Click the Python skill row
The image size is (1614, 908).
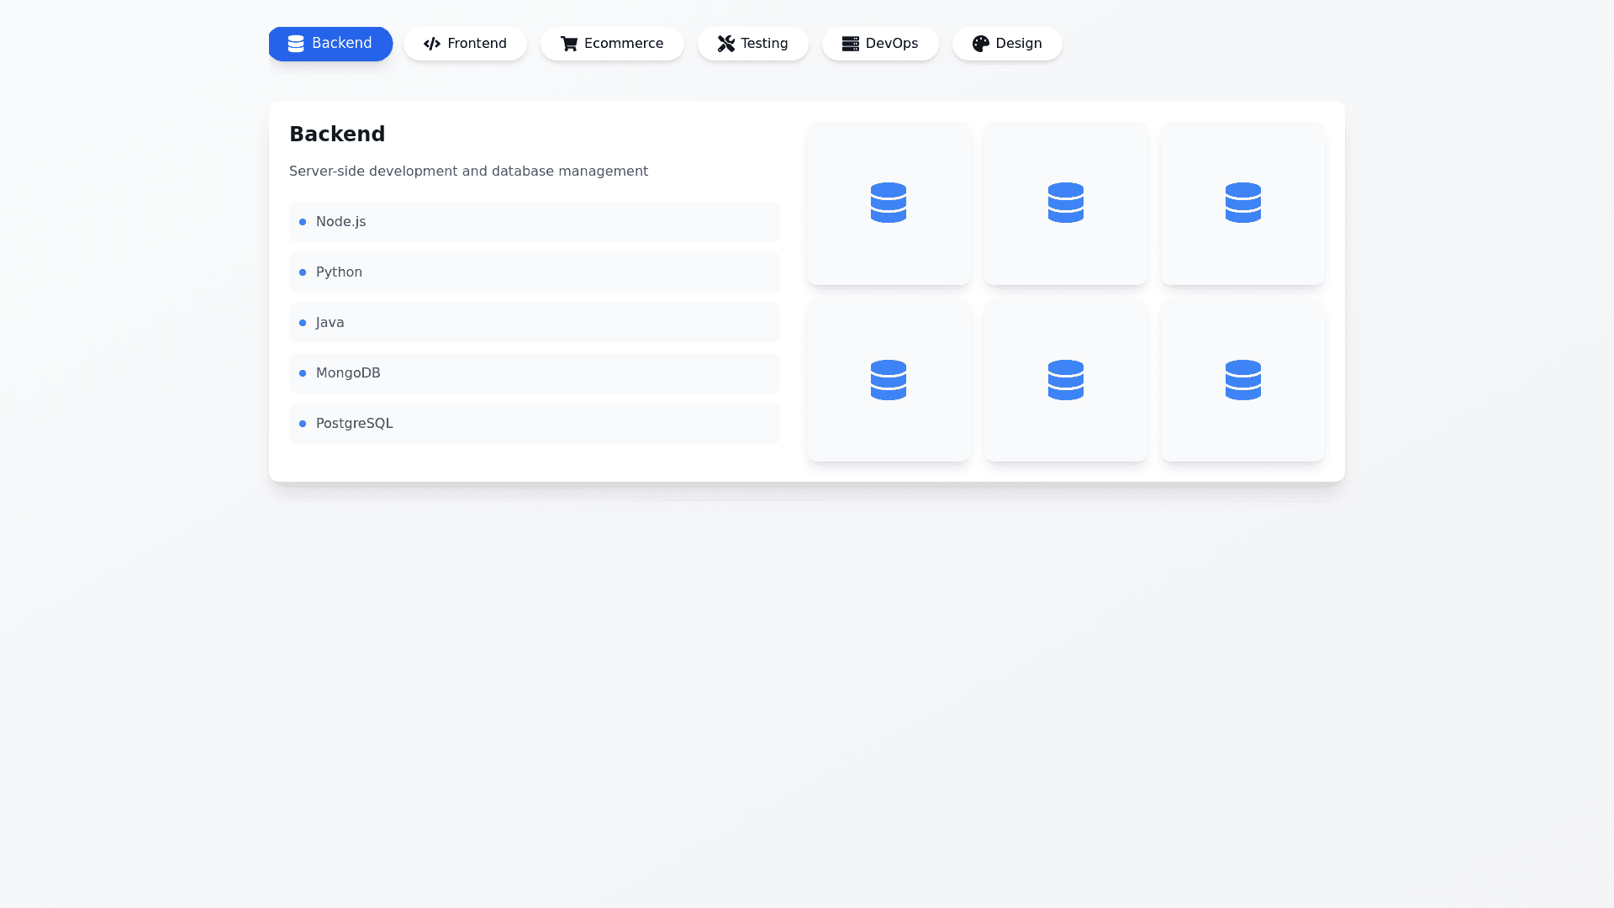[535, 272]
